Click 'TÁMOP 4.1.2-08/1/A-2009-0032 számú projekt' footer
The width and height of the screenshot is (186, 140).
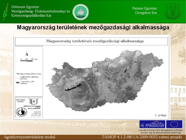pos(142,137)
